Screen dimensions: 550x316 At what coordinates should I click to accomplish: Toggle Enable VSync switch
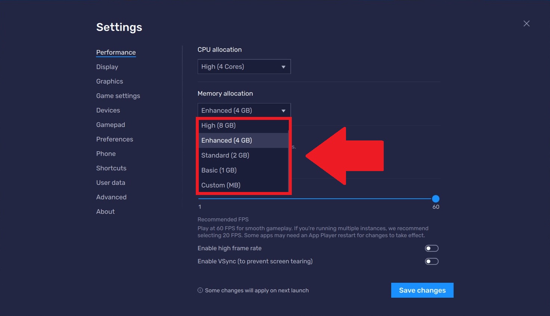[x=432, y=261]
